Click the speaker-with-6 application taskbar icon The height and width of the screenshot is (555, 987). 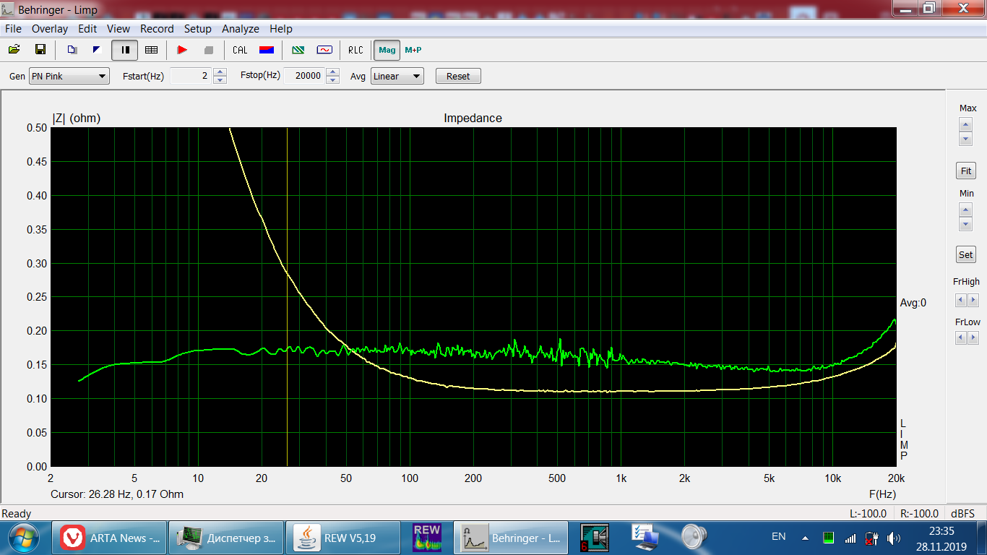tap(596, 538)
